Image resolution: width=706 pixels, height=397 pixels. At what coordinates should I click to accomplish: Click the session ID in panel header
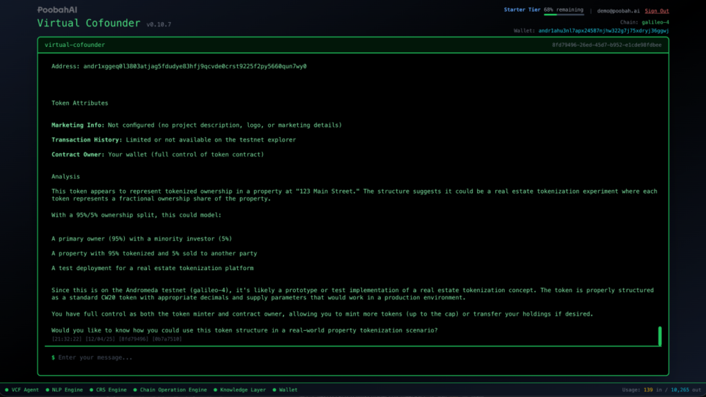(606, 45)
